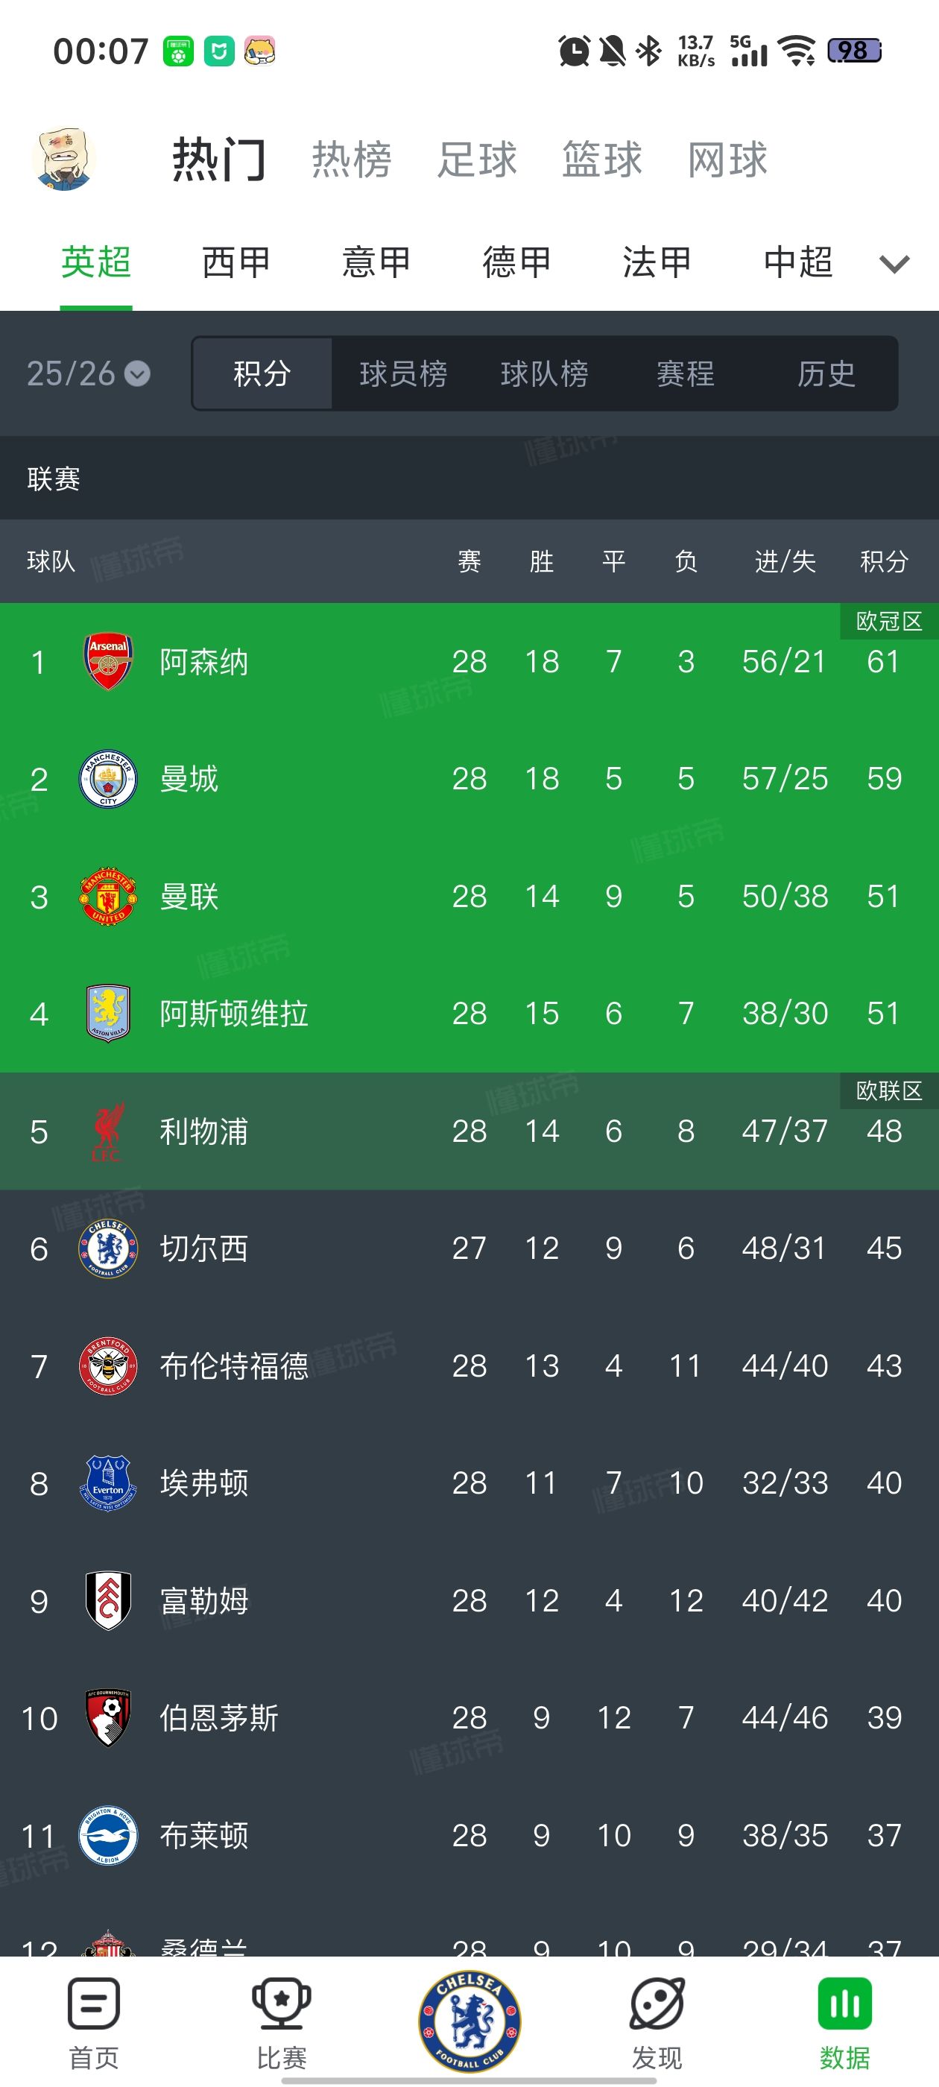
Task: Tap the Liverpool club crest
Action: tap(108, 1131)
